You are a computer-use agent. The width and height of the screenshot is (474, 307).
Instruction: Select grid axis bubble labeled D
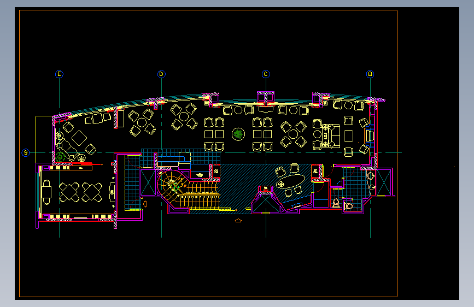[161, 74]
